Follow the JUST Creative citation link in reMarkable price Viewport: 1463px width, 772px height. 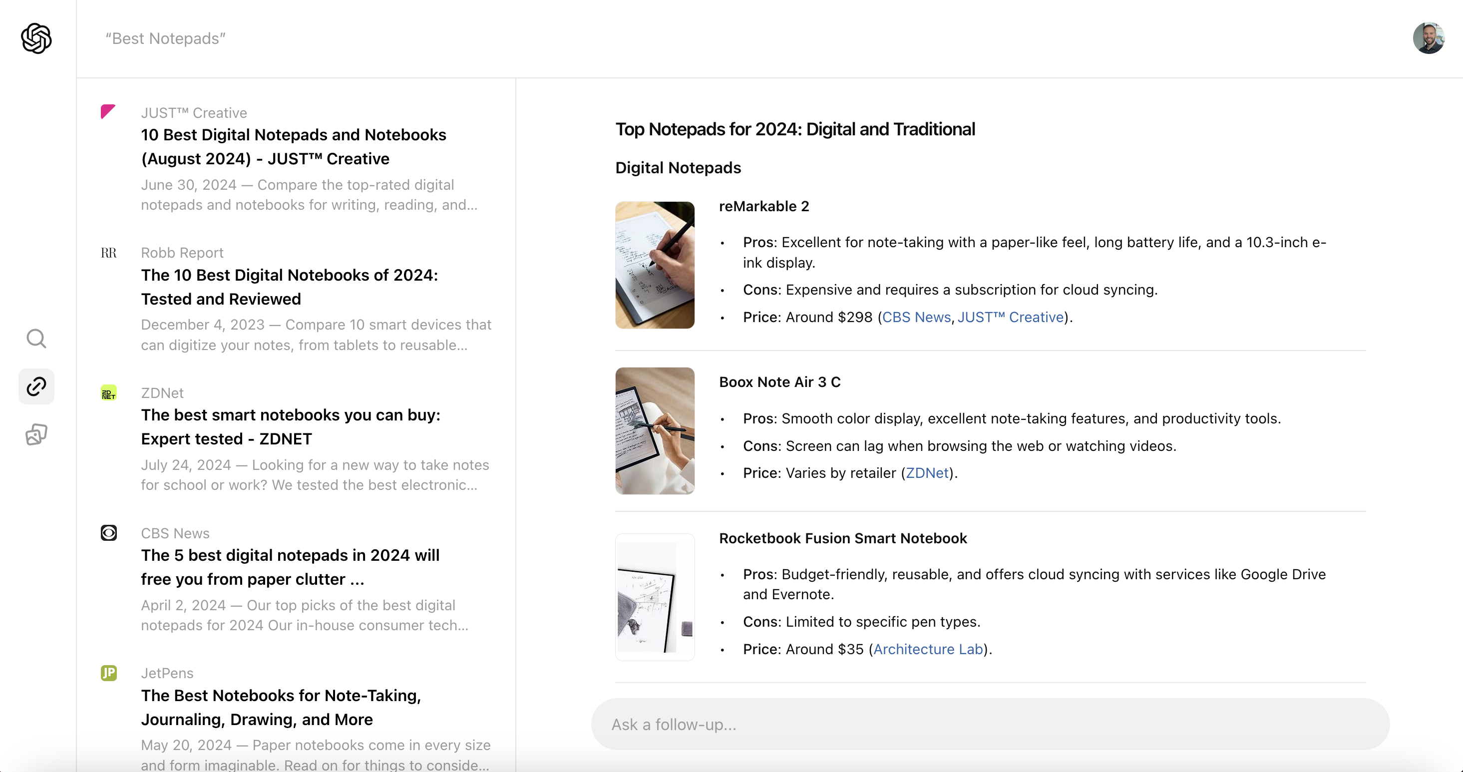pos(1010,317)
